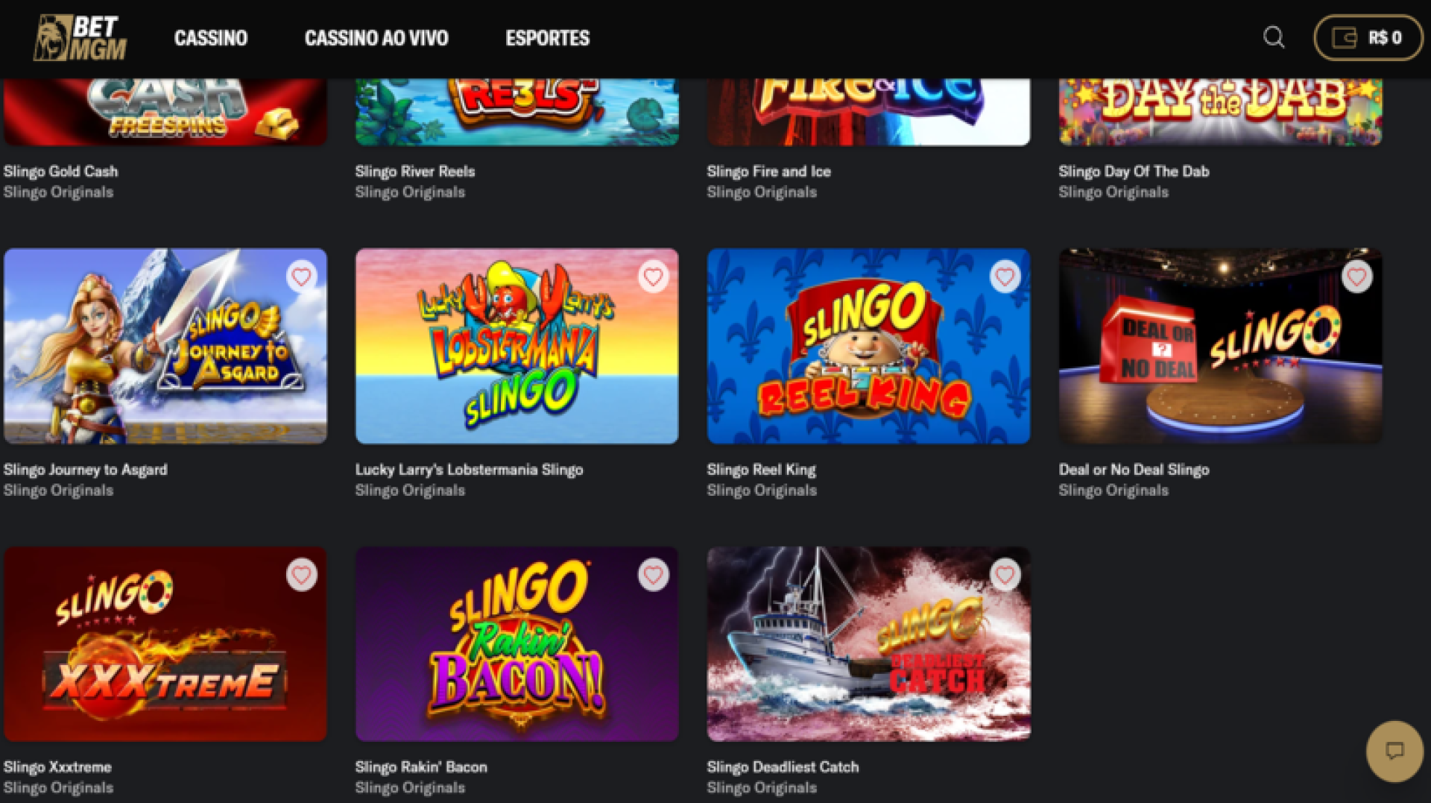
Task: Favorite Slingo Rakin' Bacon via heart
Action: coord(654,575)
